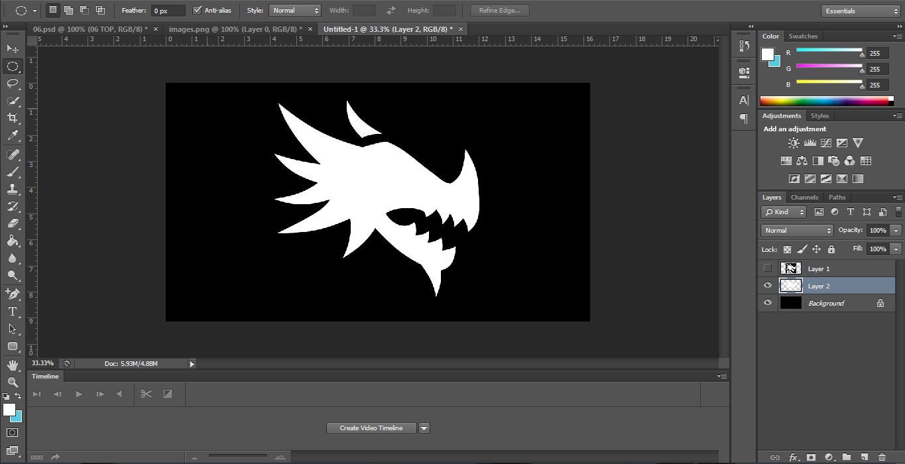Toggle the Anti-alias checkbox
Viewport: 905px width, 464px height.
tap(197, 11)
